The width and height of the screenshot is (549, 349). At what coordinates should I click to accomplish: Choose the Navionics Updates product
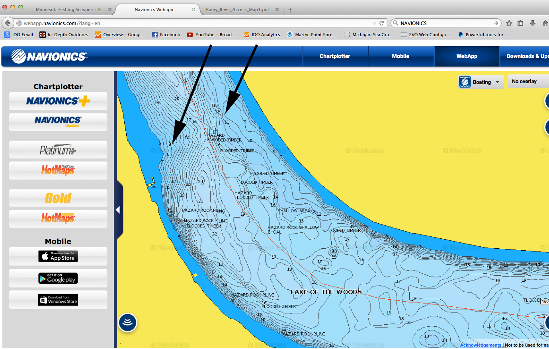58,122
